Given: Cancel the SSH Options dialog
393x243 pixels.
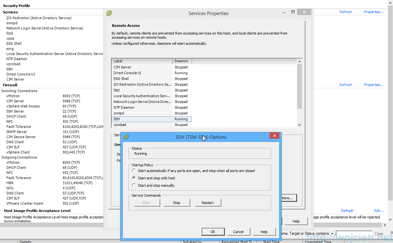Looking at the screenshot, I should [239, 231].
